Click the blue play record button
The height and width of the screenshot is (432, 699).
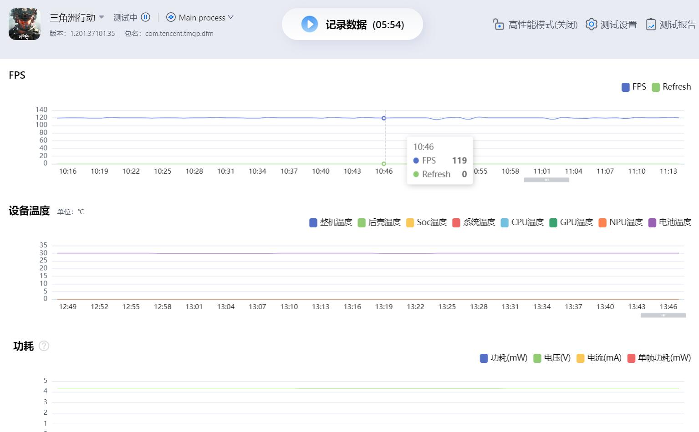coord(310,24)
